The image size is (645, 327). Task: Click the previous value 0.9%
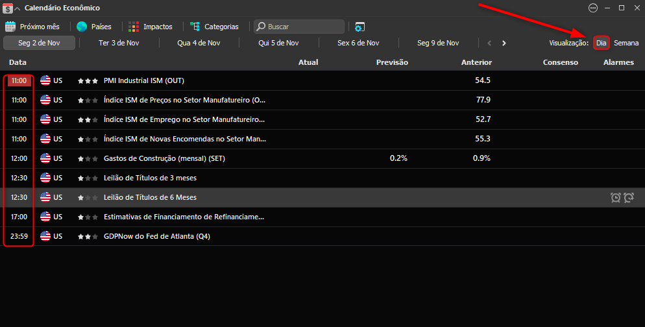tap(481, 158)
